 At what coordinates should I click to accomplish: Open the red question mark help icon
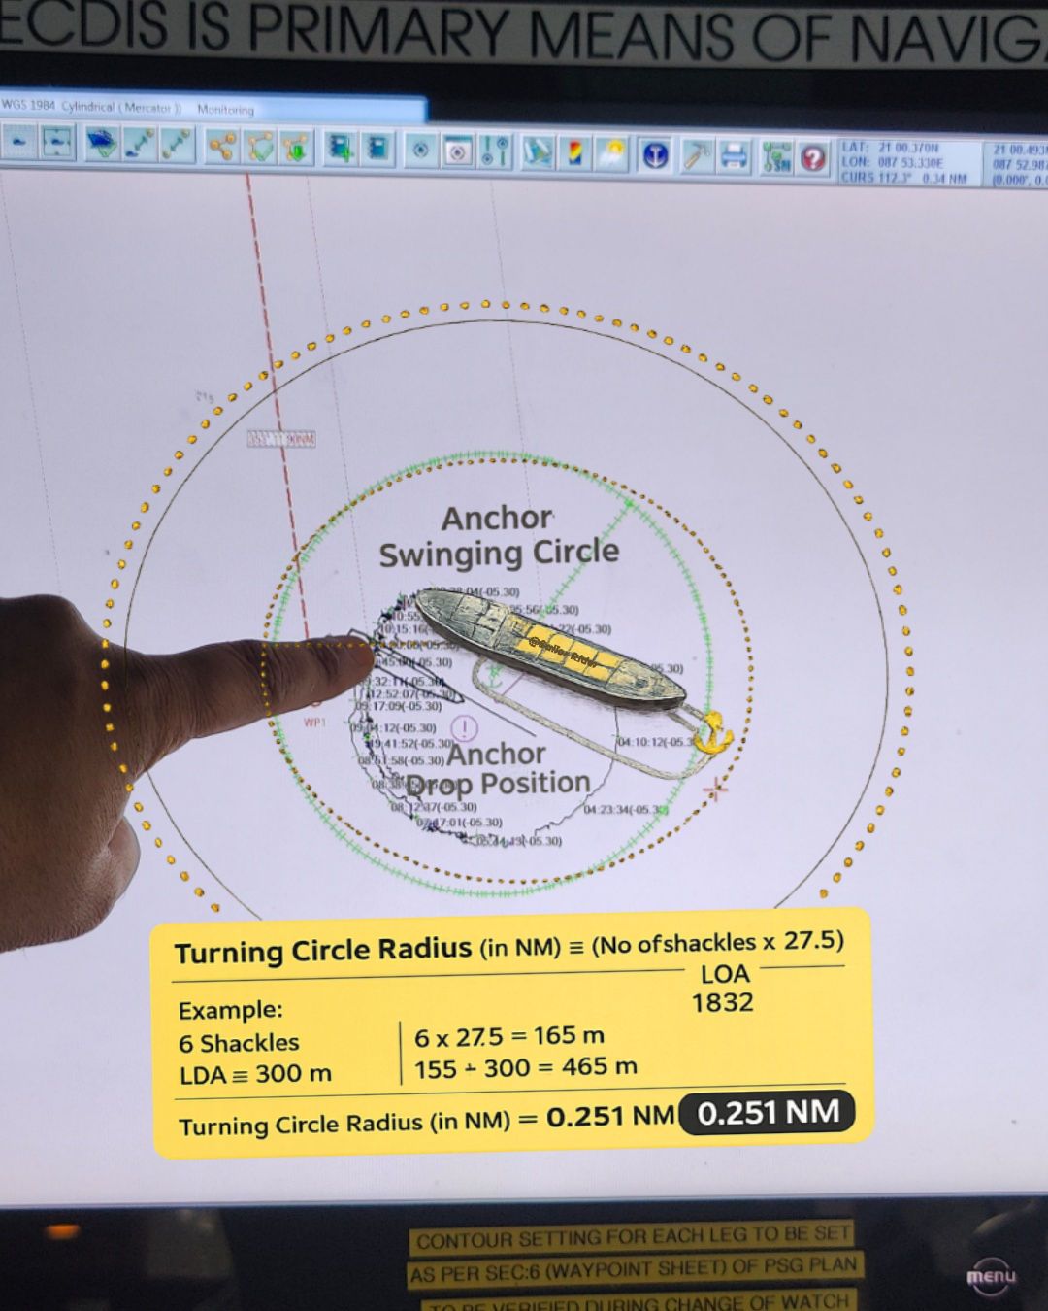(x=813, y=158)
